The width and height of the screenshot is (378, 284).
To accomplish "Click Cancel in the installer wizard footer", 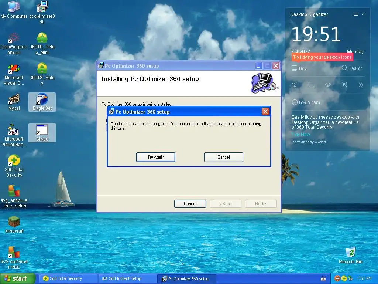I will pos(190,204).
